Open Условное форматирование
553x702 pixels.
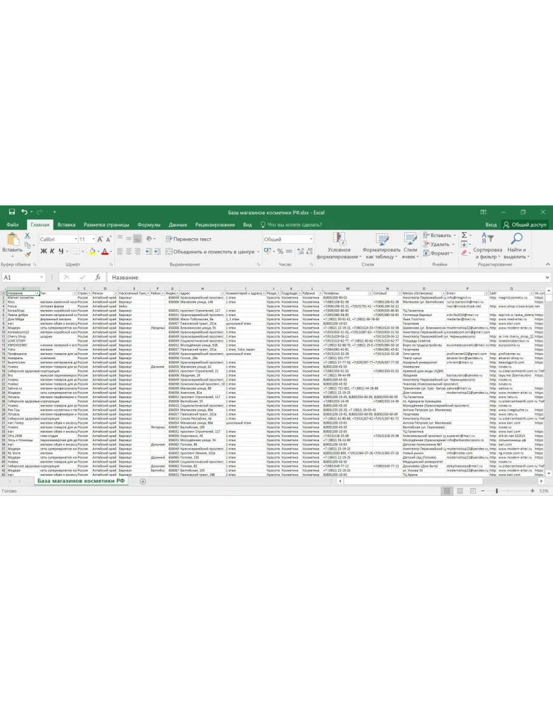(x=339, y=246)
